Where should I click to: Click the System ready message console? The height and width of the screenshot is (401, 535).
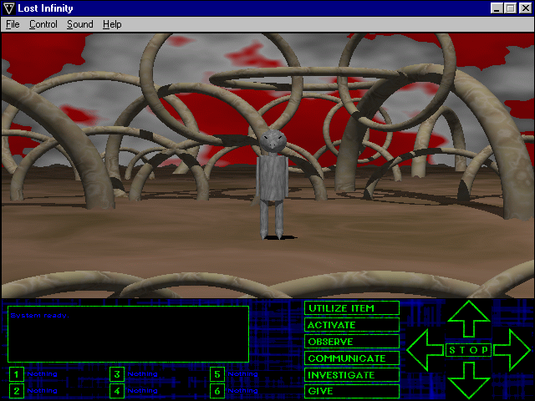128,333
